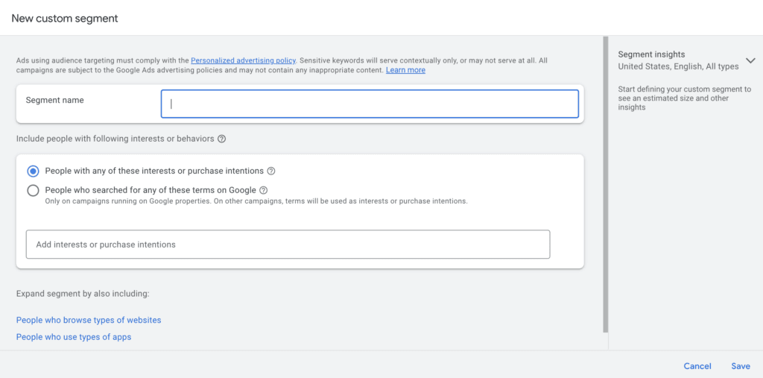Viewport: 763px width, 378px height.
Task: Select people who searched terms on Google
Action: point(33,190)
